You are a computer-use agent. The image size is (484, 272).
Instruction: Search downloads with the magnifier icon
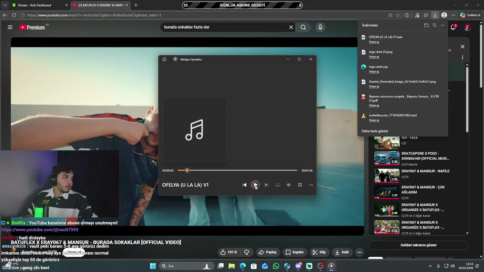(x=434, y=25)
